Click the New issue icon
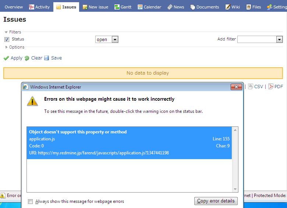 [x=85, y=7]
